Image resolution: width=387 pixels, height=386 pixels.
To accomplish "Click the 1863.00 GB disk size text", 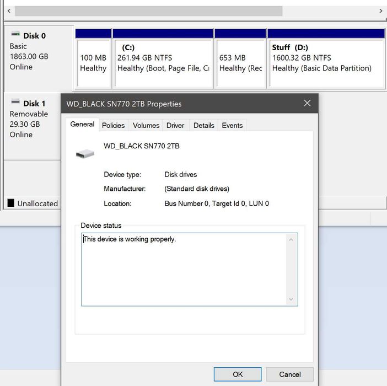I will click(x=29, y=56).
